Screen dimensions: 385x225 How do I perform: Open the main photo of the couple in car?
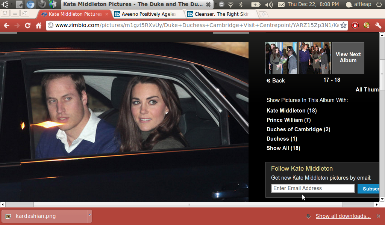tap(124, 121)
